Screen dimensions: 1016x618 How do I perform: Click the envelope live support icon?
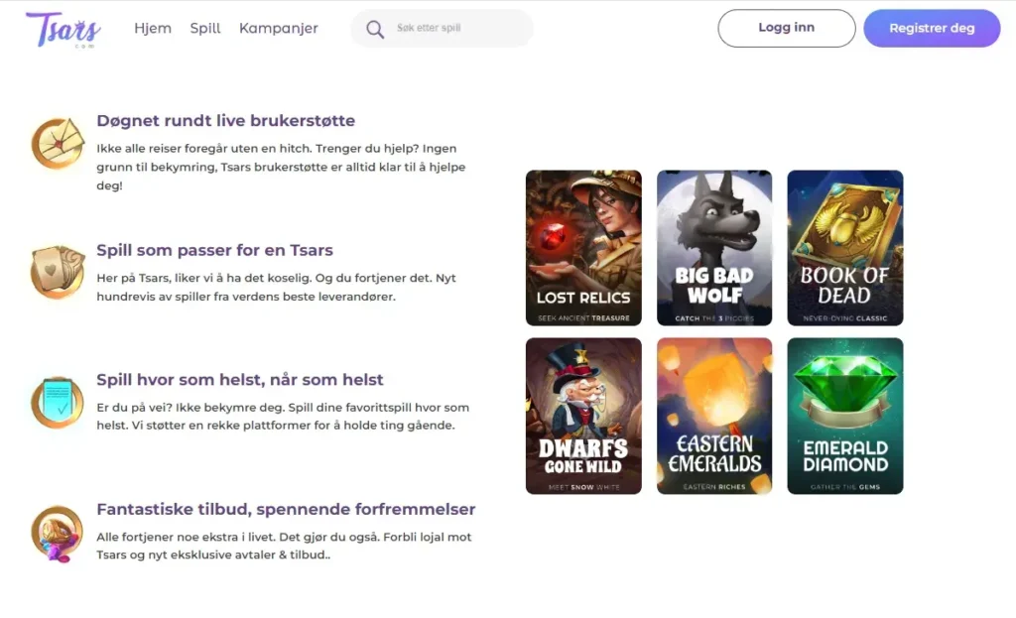coord(58,143)
